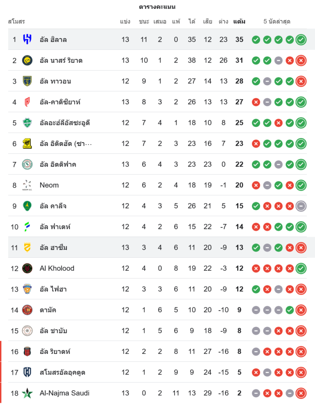Click the ตารางคะแนน table title

[157, 7]
